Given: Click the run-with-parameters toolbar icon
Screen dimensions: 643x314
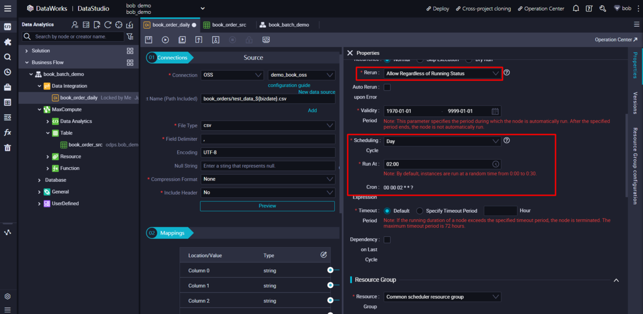Looking at the screenshot, I should pos(182,40).
